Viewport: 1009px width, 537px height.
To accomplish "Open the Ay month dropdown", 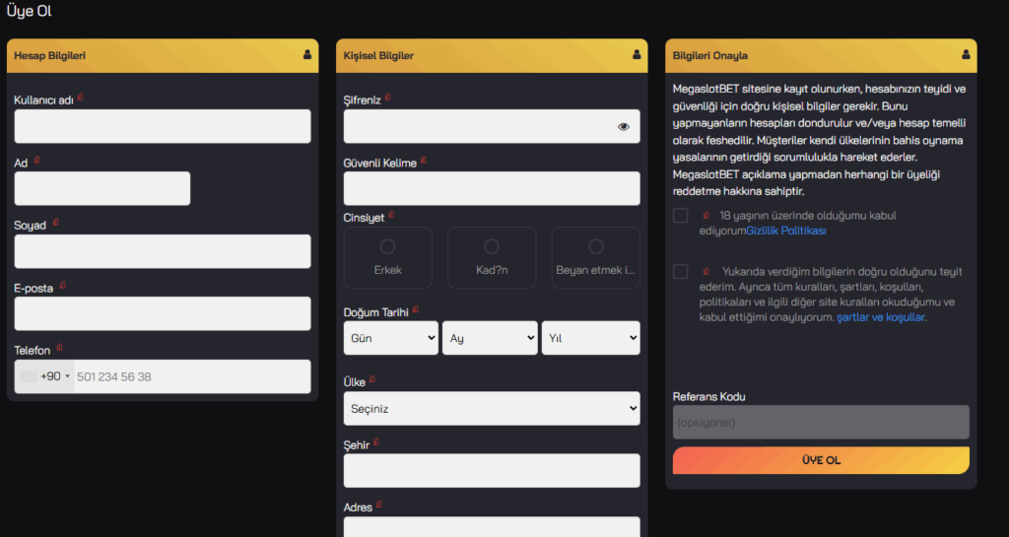I will click(x=490, y=338).
